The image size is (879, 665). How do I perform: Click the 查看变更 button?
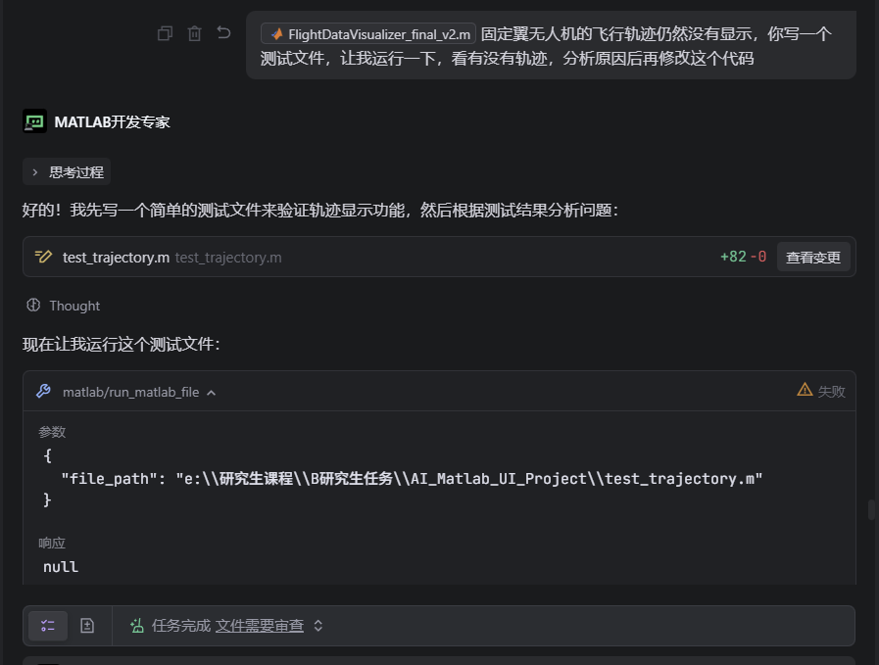[812, 258]
